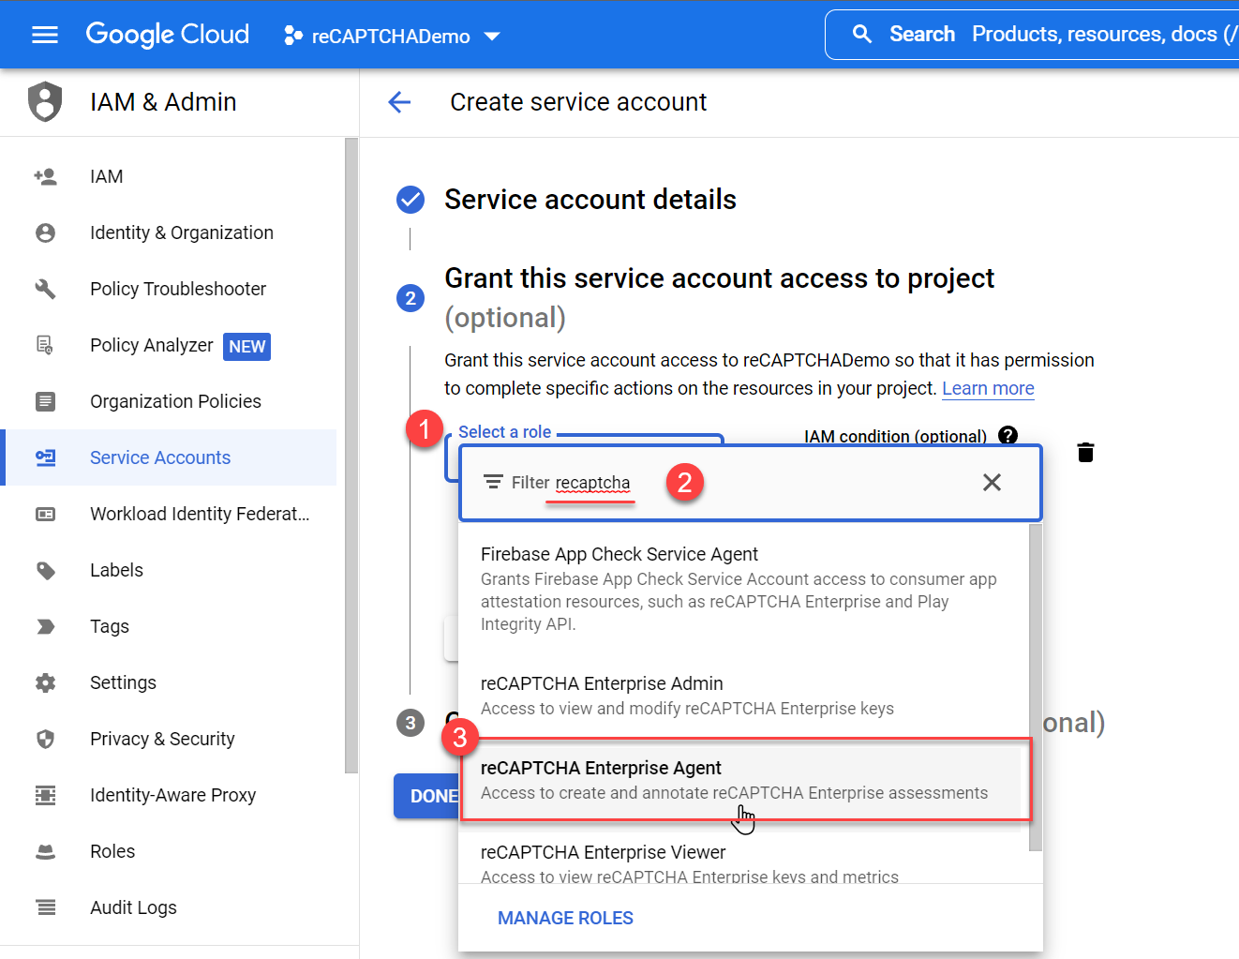Image resolution: width=1239 pixels, height=959 pixels.
Task: Select Service Accounts in sidebar
Action: [160, 457]
